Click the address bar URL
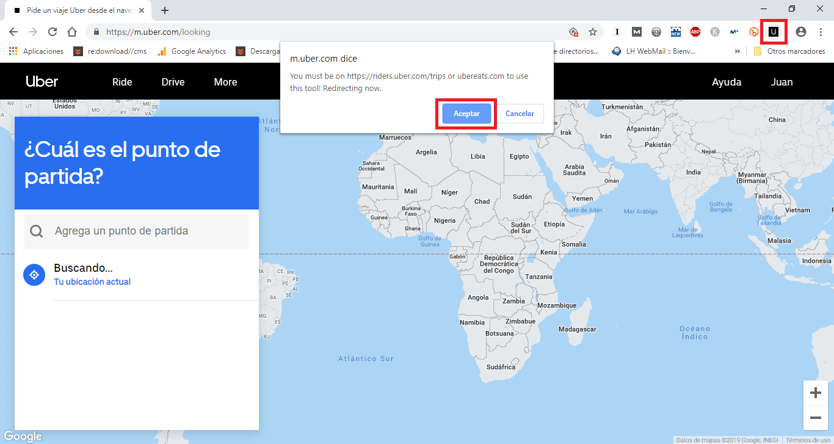The width and height of the screenshot is (834, 444). click(158, 32)
